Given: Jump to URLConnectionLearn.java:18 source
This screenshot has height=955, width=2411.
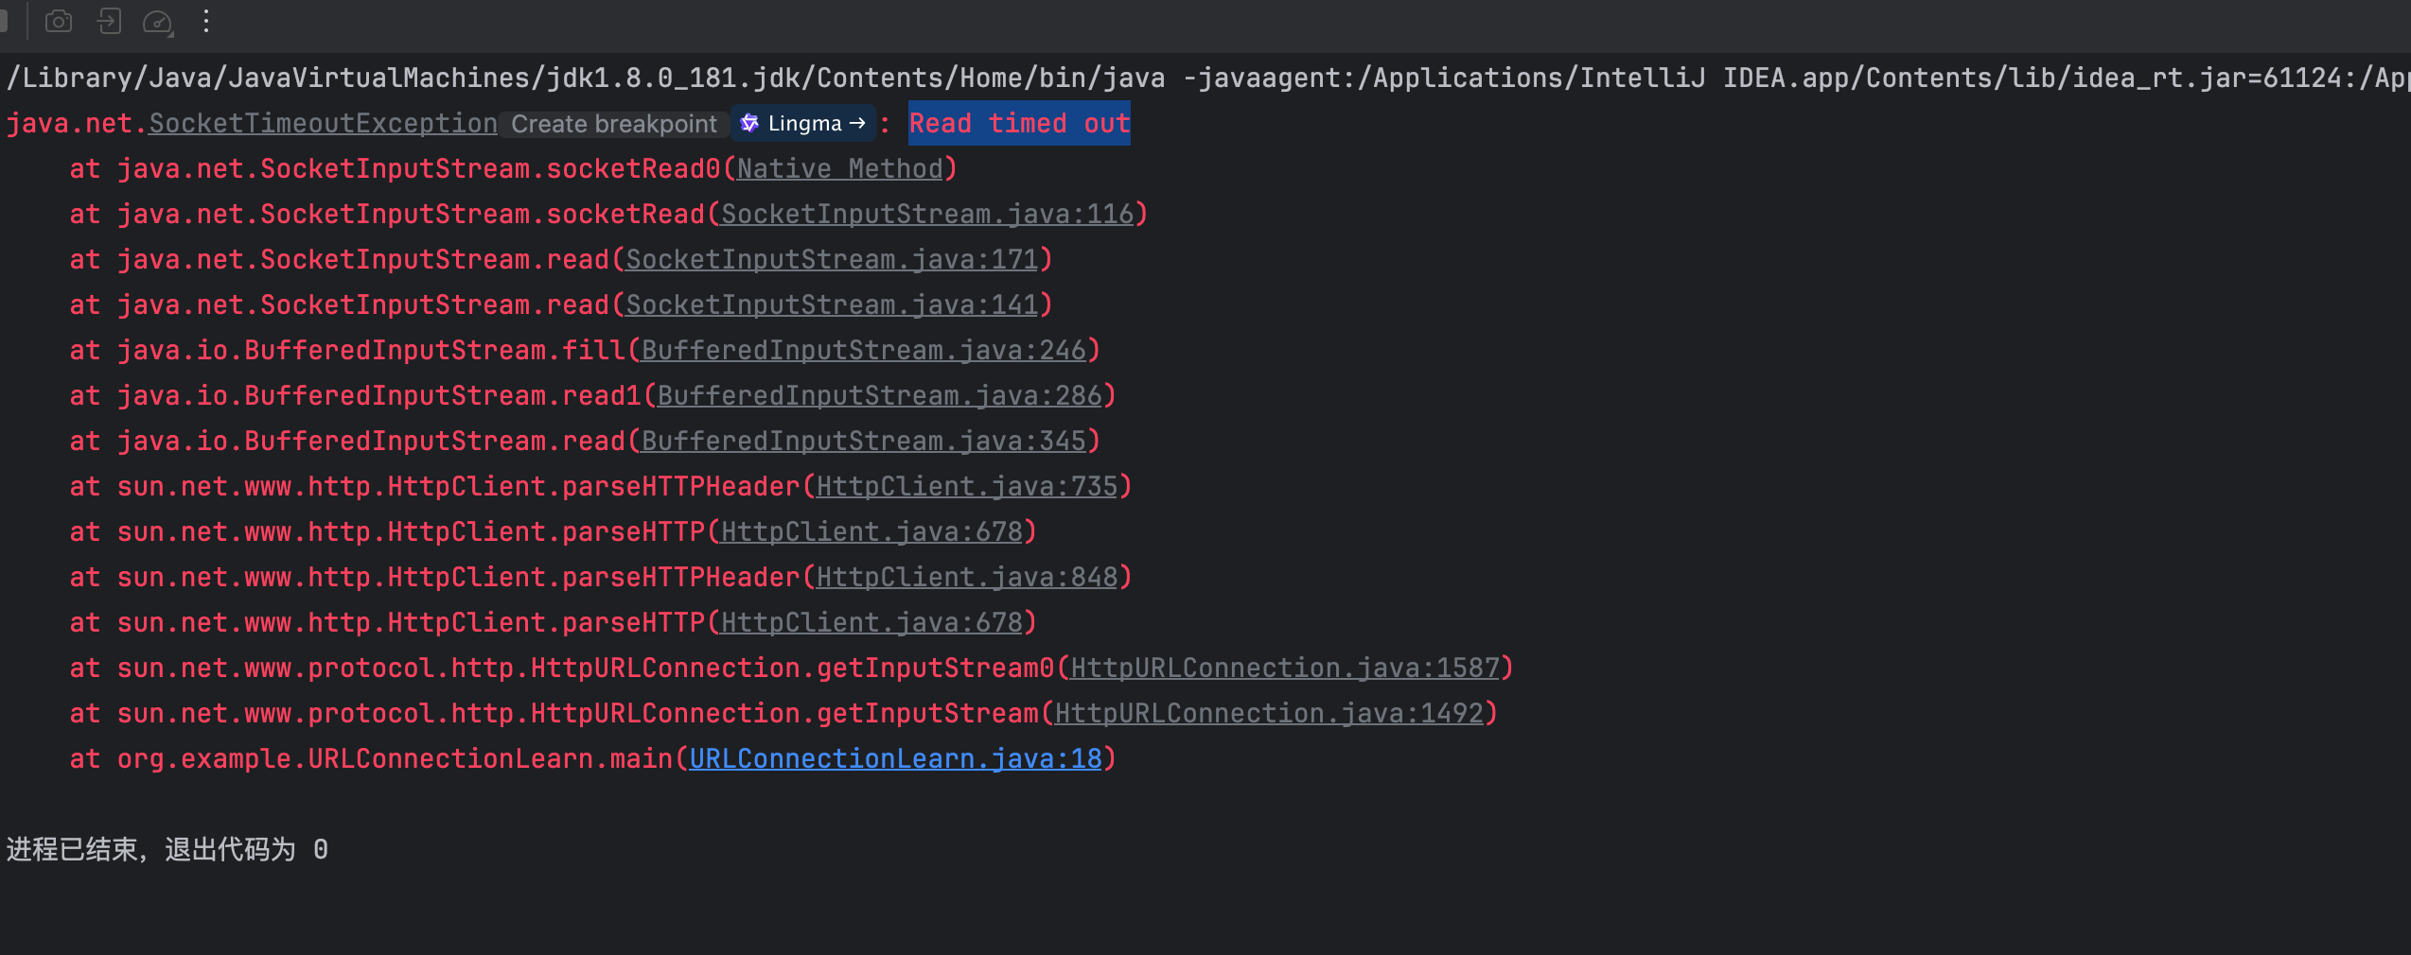Looking at the screenshot, I should pos(895,759).
